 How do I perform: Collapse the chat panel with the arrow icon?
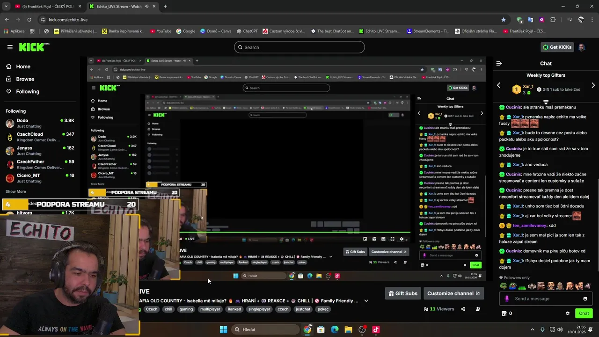pos(499,63)
